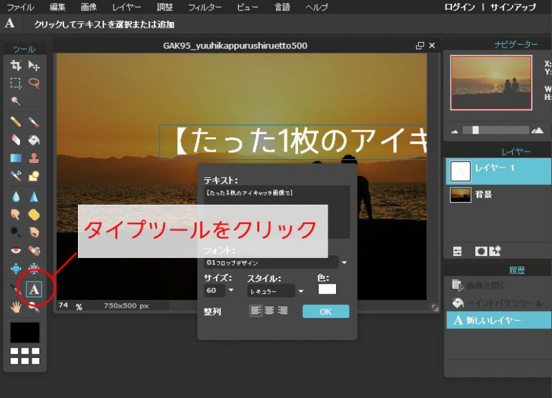Open the white text color swatch

tap(327, 289)
